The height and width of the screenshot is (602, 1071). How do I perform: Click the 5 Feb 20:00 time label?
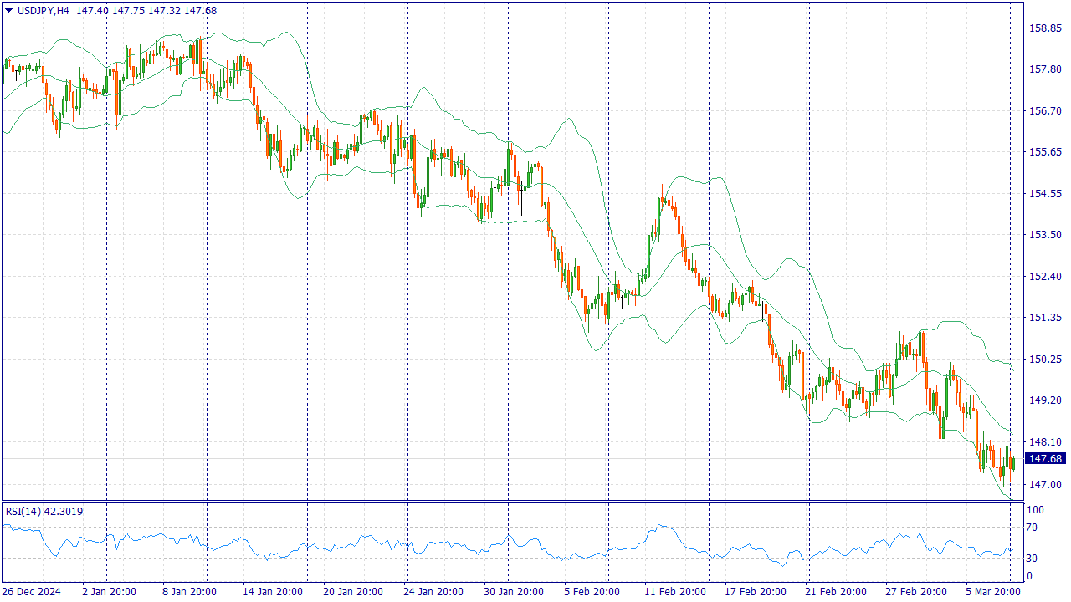592,592
